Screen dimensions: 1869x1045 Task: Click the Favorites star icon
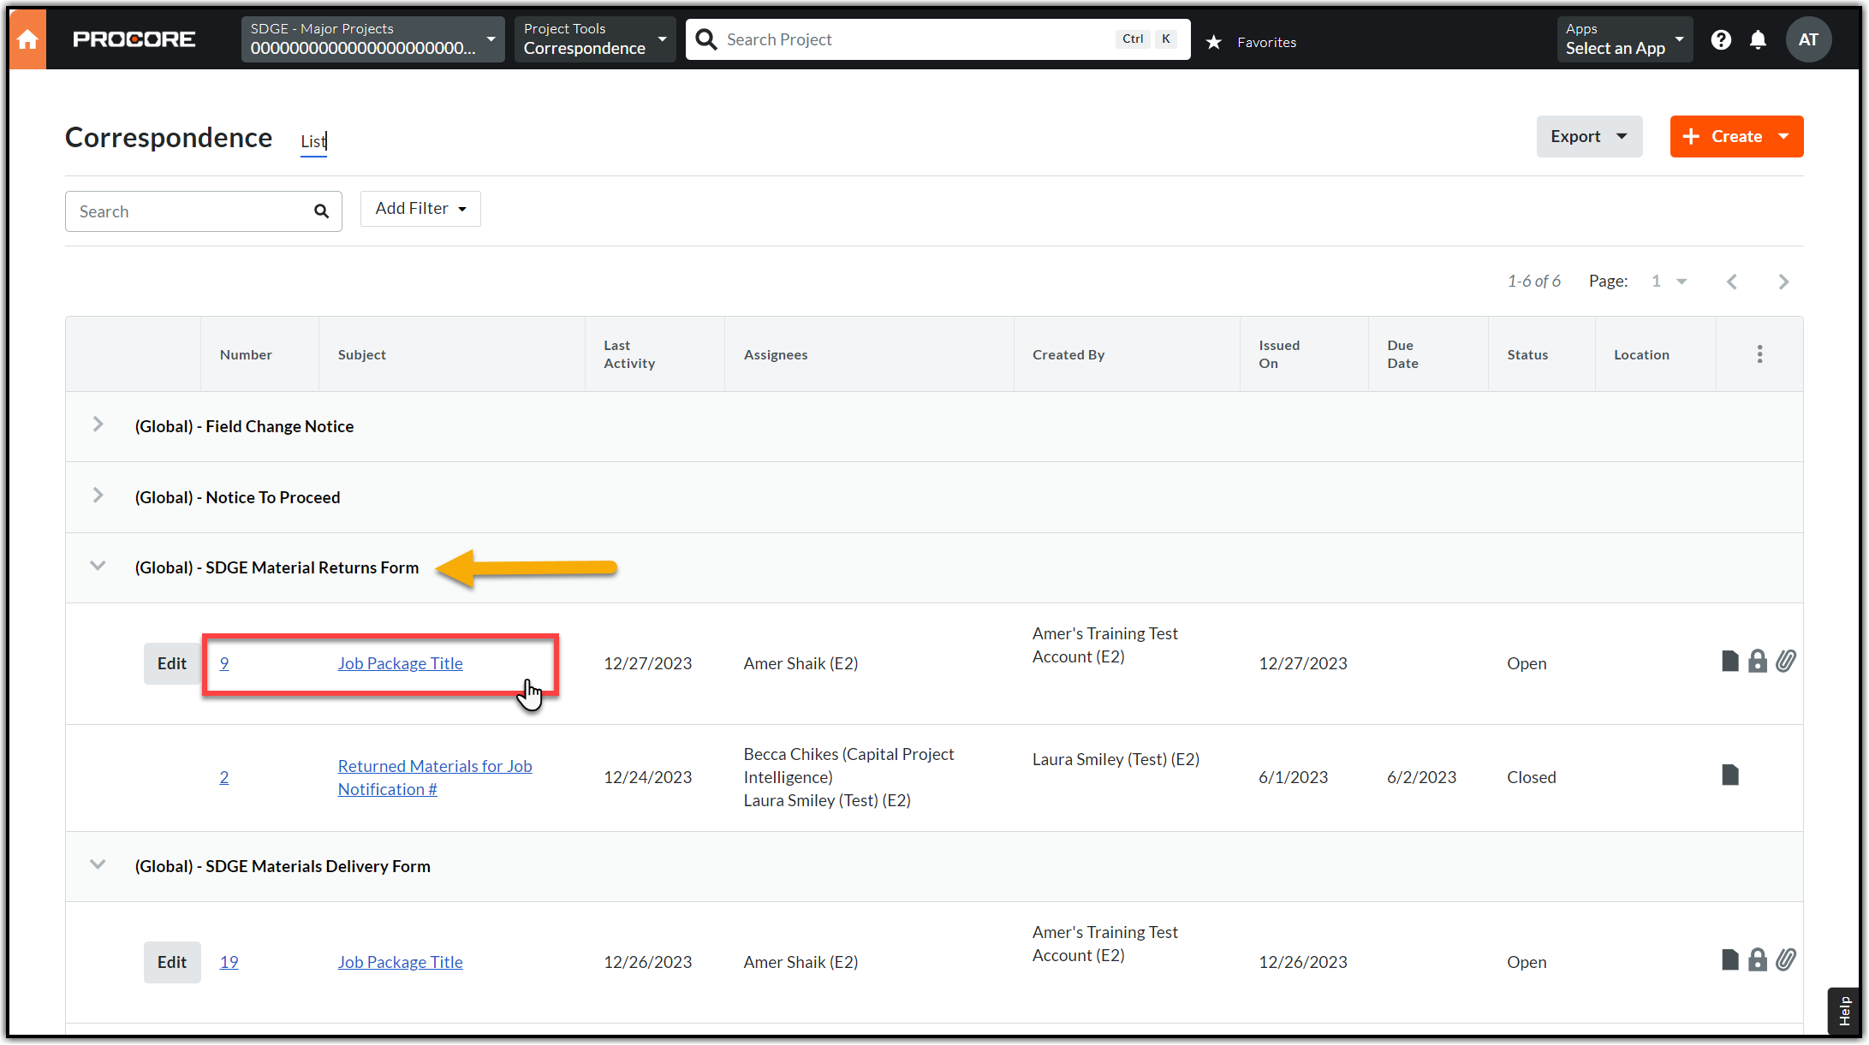pos(1213,42)
